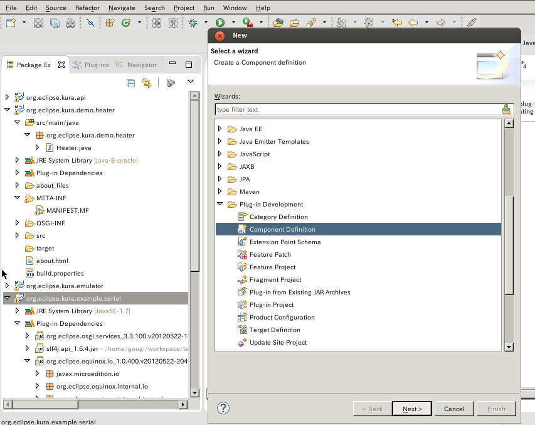The height and width of the screenshot is (425, 535).
Task: Expand the Maven wizard category
Action: 220,191
